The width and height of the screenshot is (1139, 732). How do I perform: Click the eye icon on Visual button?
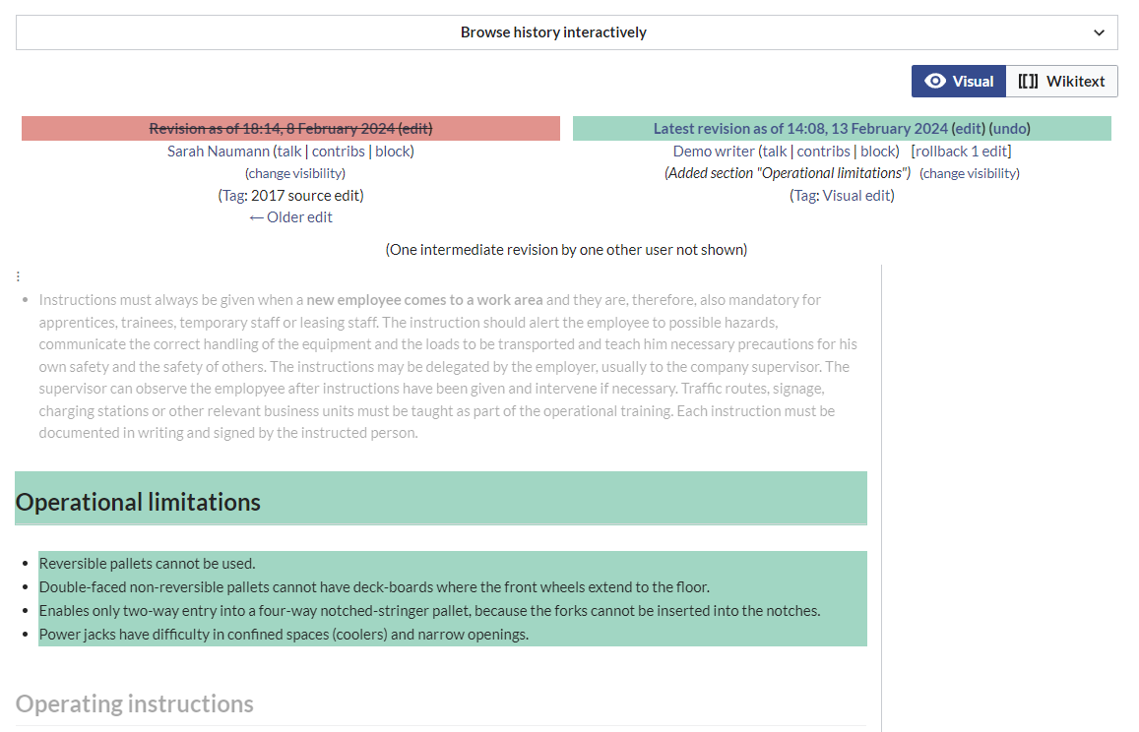tap(935, 82)
